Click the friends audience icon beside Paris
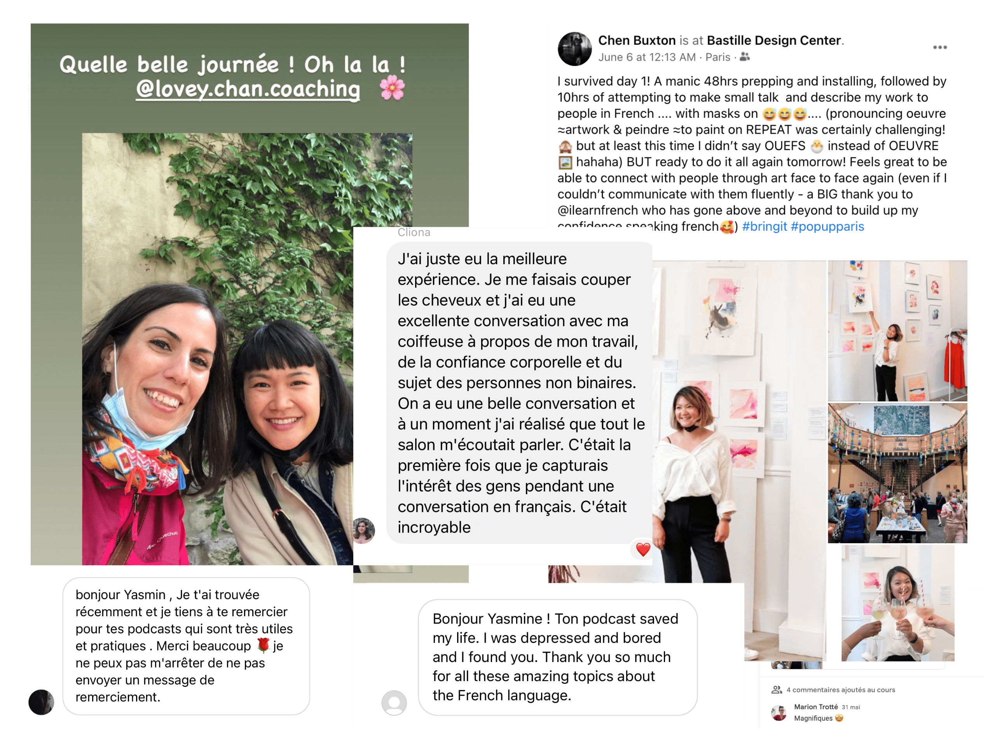The width and height of the screenshot is (995, 746). [745, 57]
